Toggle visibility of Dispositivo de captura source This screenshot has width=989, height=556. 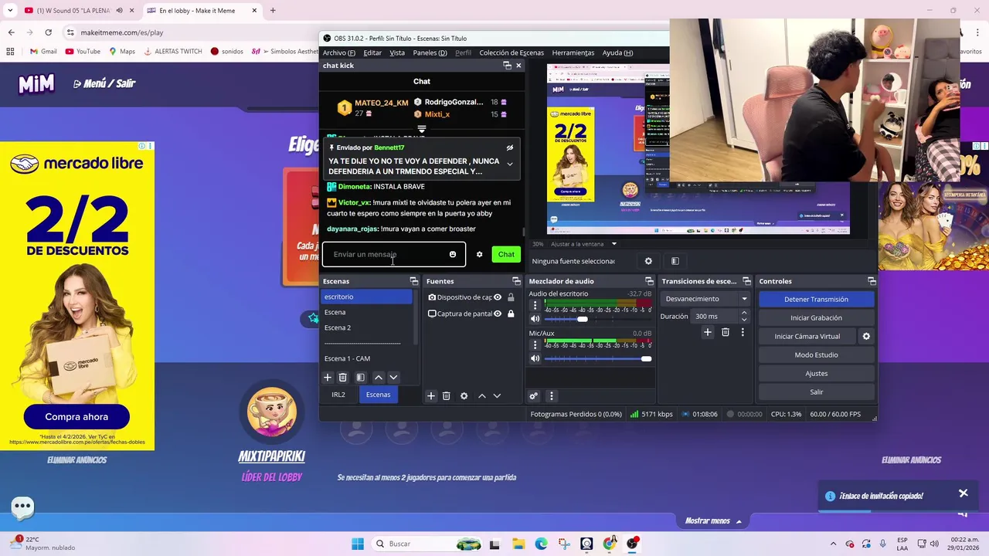pyautogui.click(x=498, y=297)
